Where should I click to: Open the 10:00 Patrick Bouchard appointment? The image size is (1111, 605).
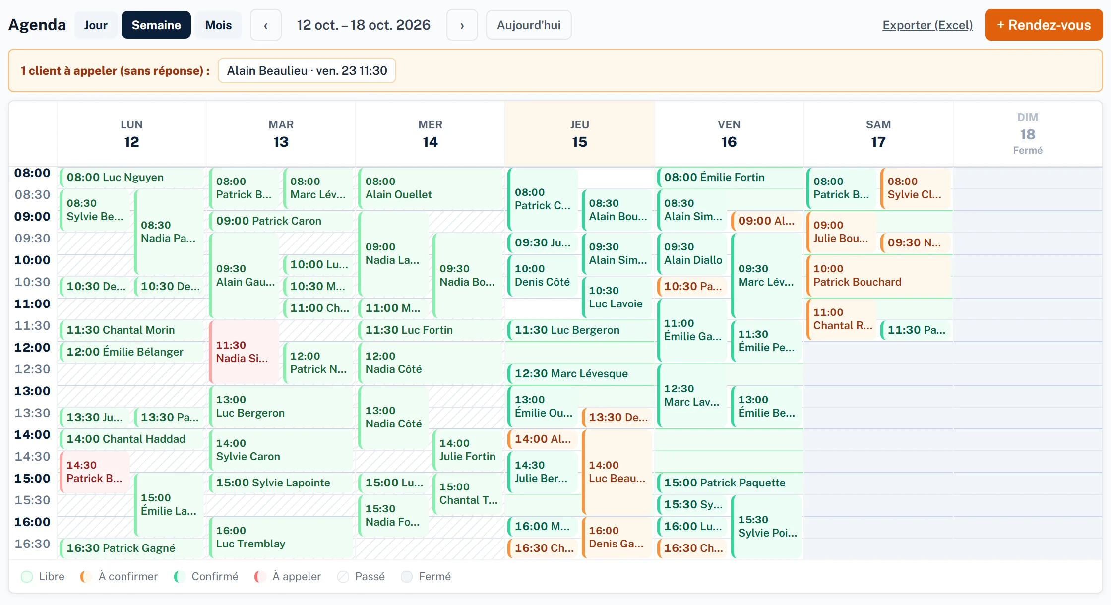[x=879, y=276]
